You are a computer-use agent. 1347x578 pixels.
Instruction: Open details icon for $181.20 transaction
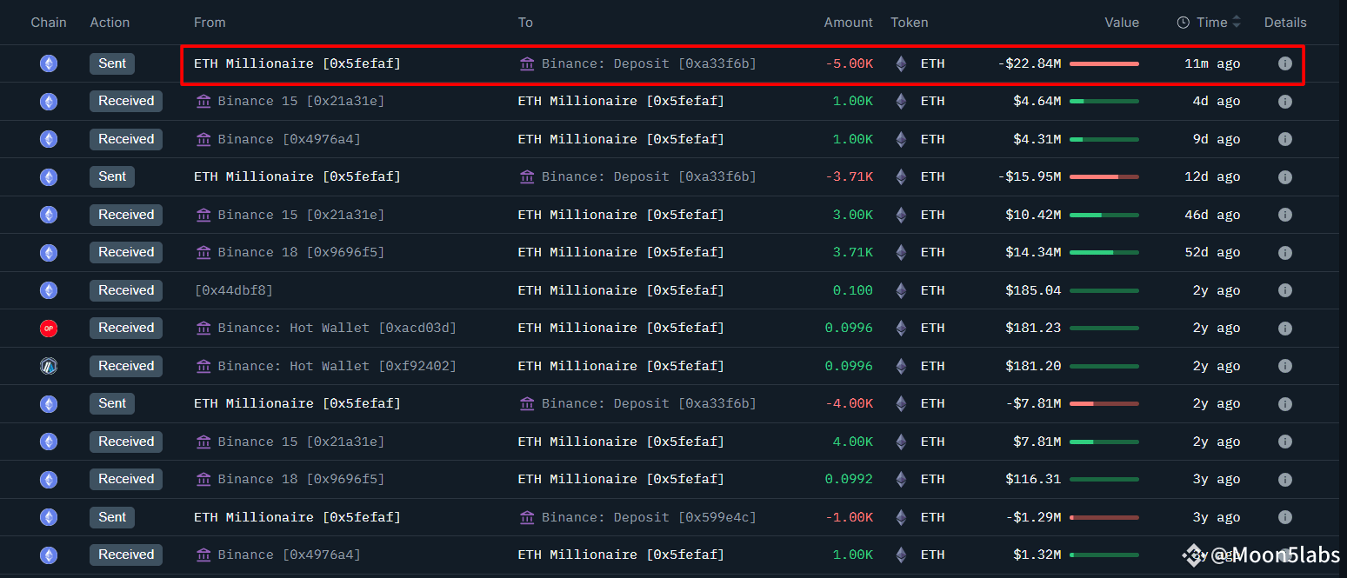(x=1284, y=366)
